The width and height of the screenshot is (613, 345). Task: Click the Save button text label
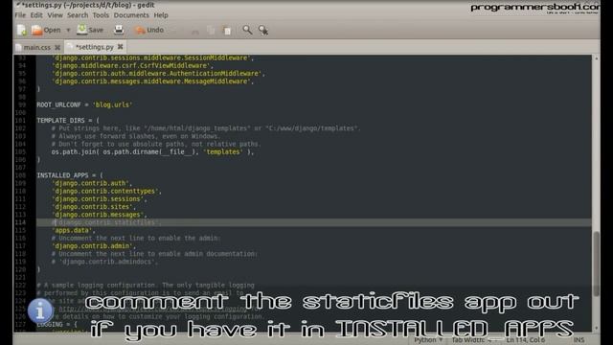(x=96, y=30)
